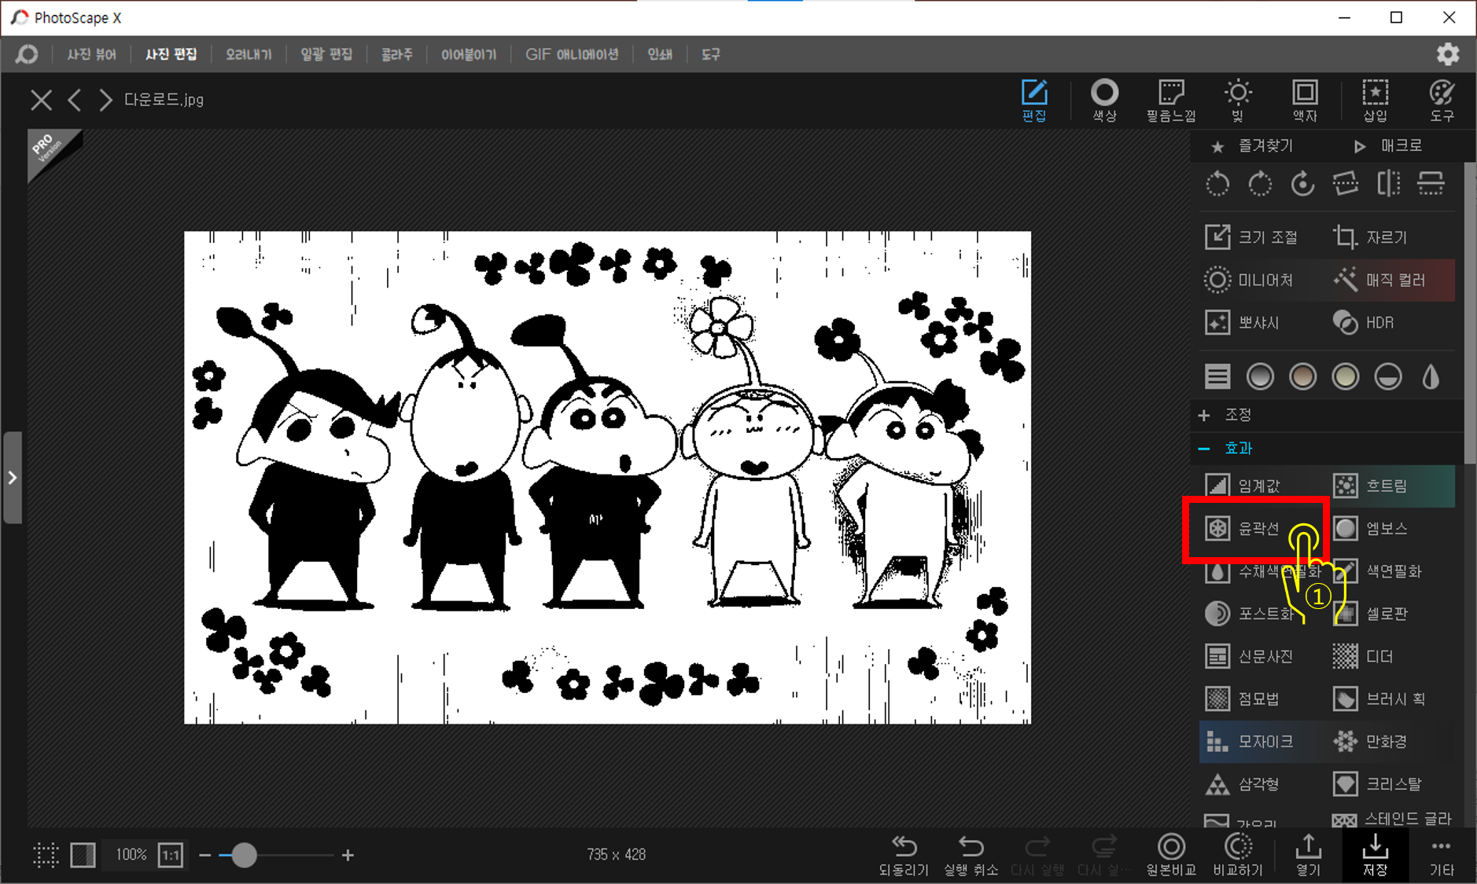The image size is (1477, 884).
Task: Toggle 비교하기 compare view
Action: pos(1238,855)
